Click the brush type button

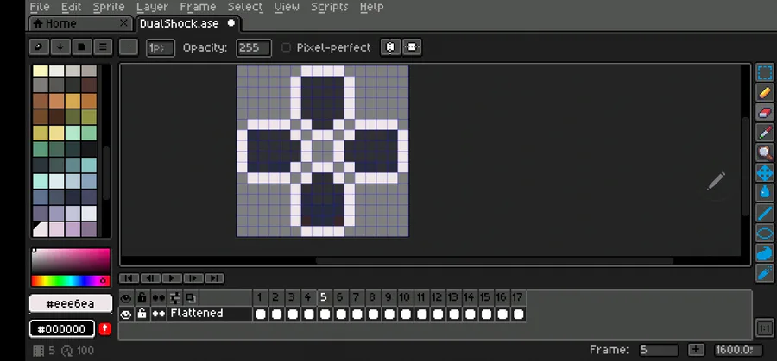129,47
